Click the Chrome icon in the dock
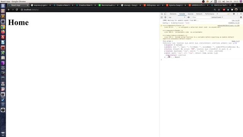 3,27
